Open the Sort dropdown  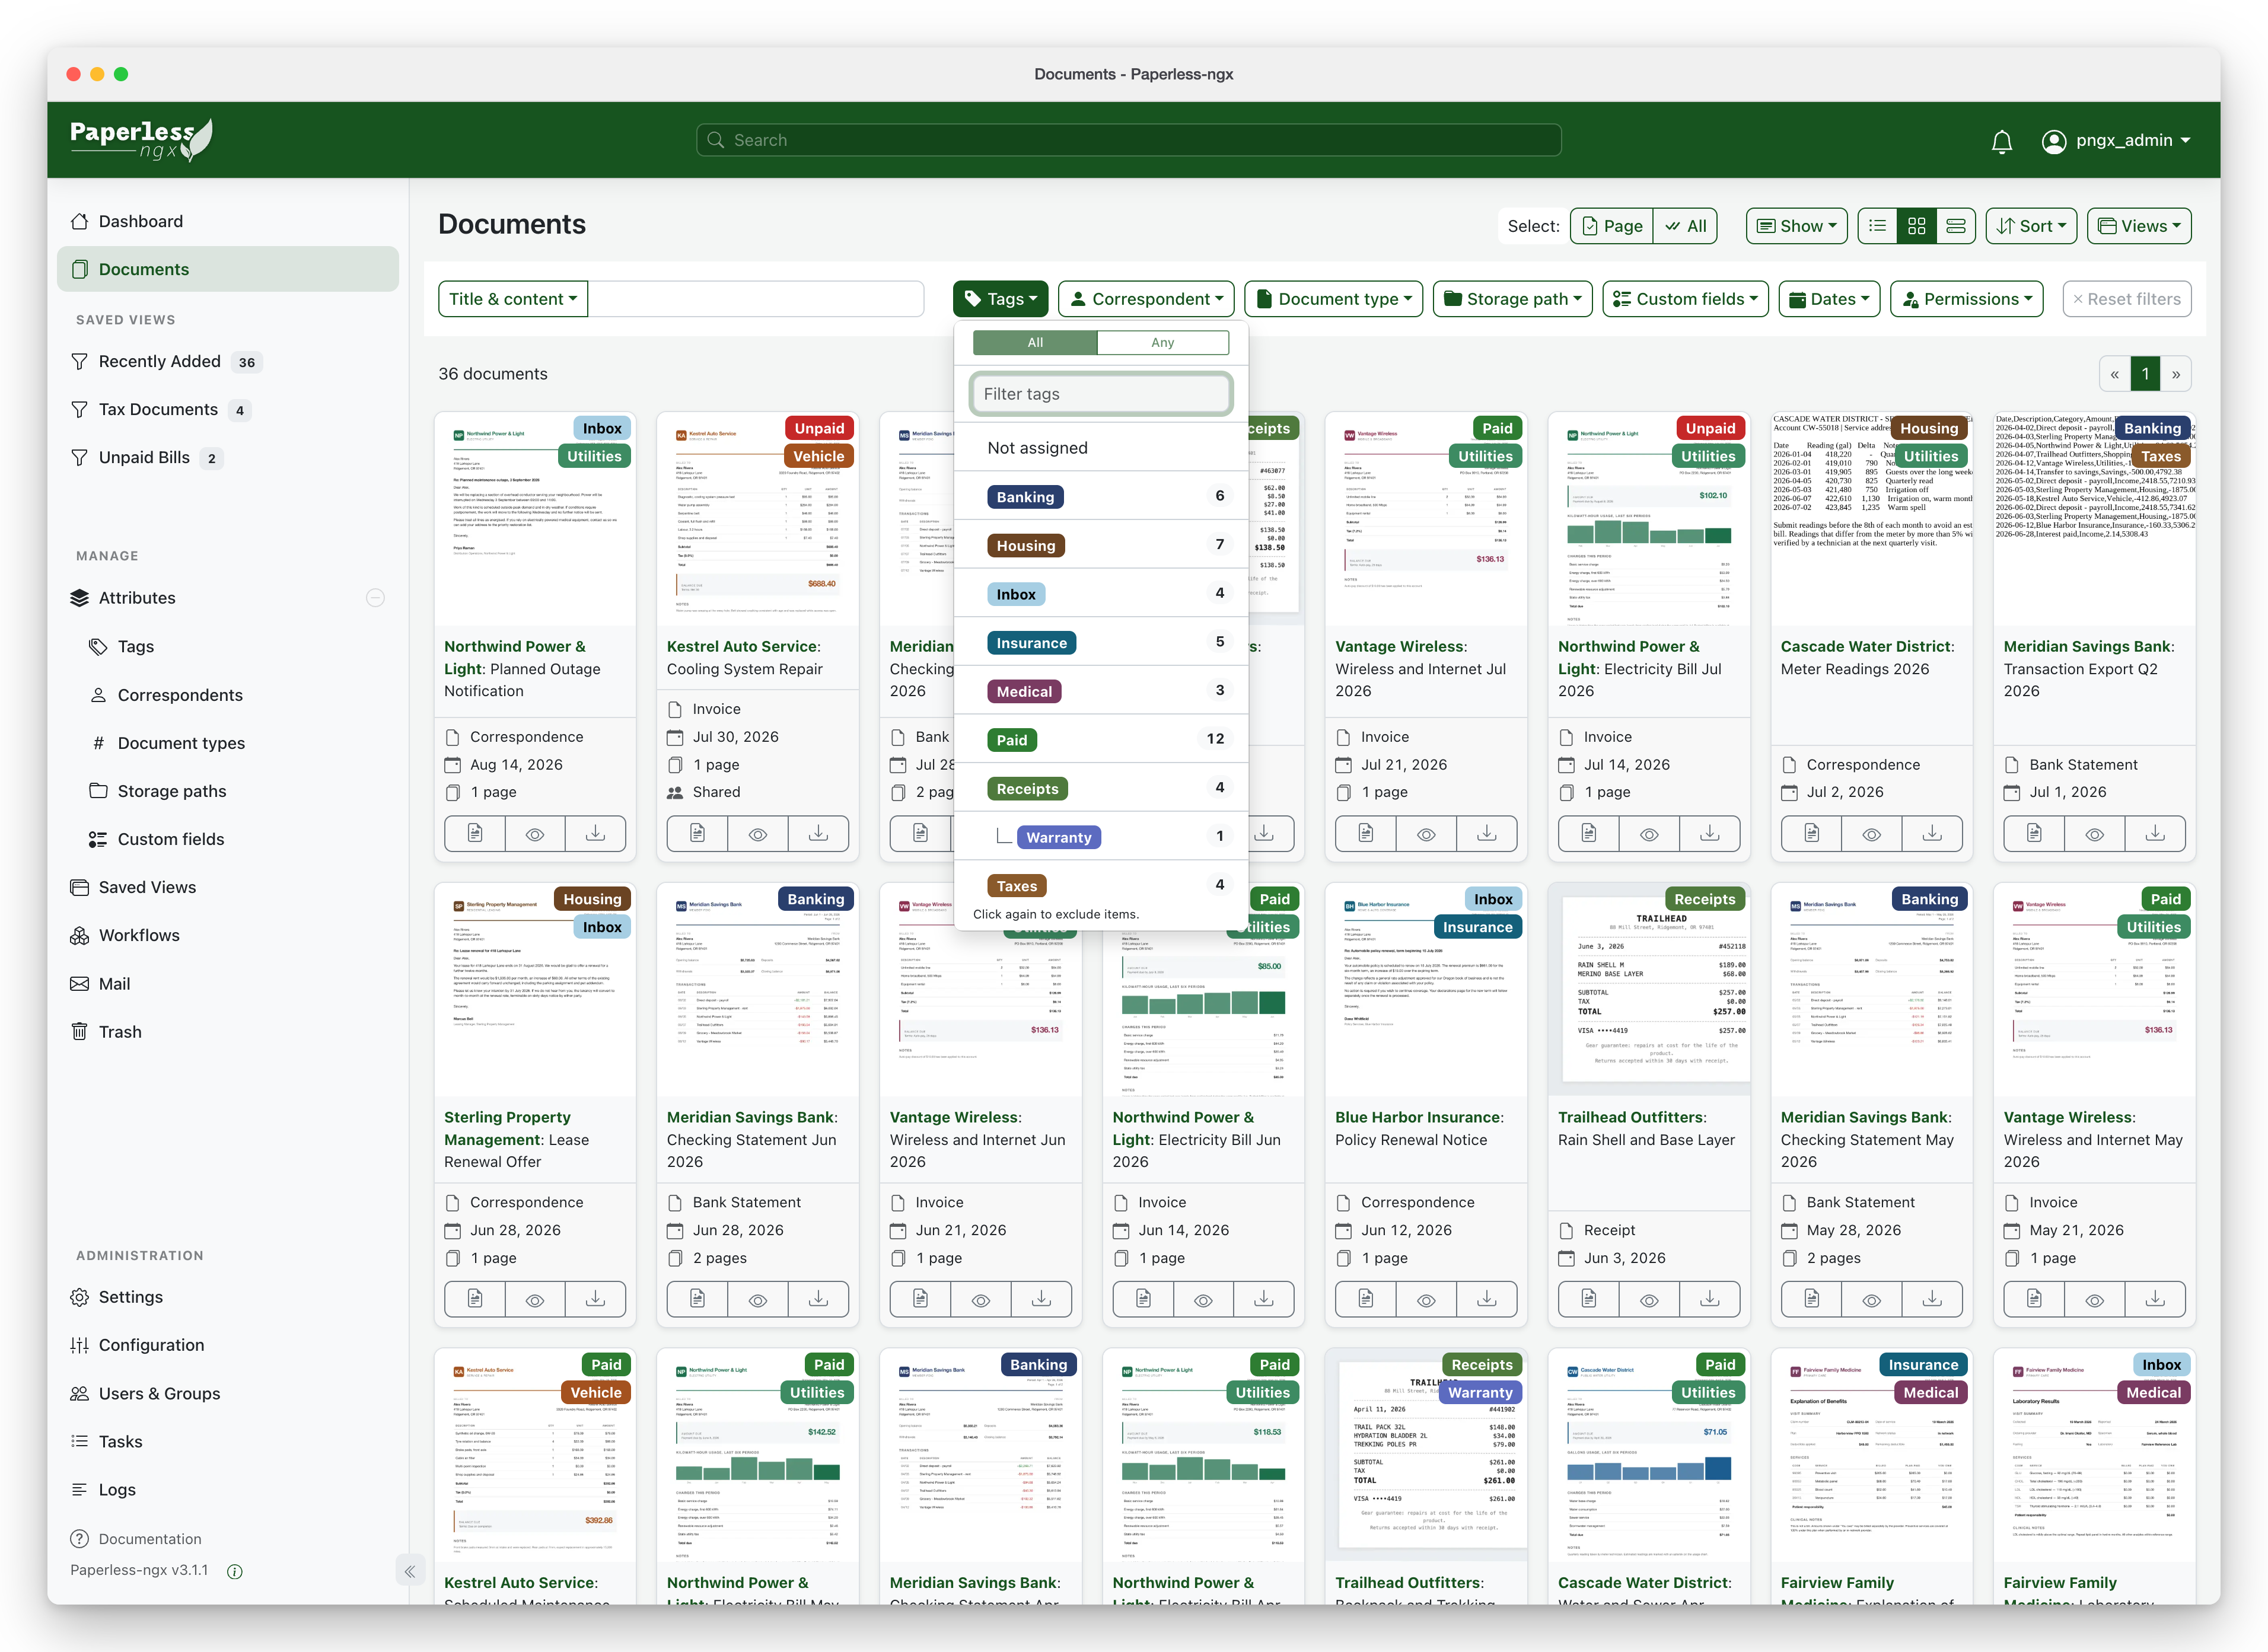[x=2031, y=226]
